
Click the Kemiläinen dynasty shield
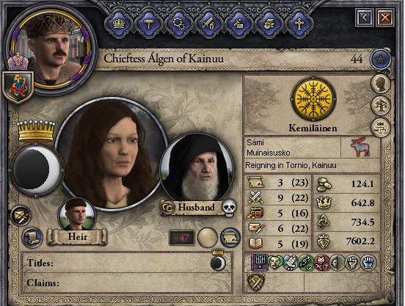coord(313,99)
